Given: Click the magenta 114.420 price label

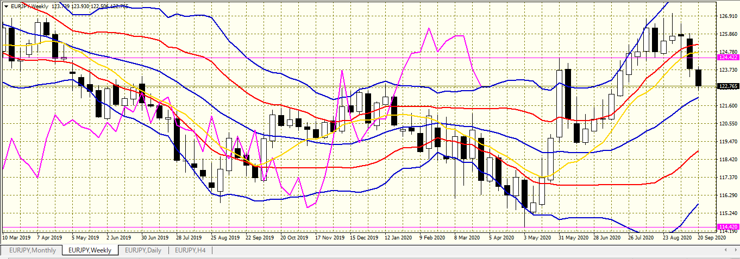Looking at the screenshot, I should point(728,226).
